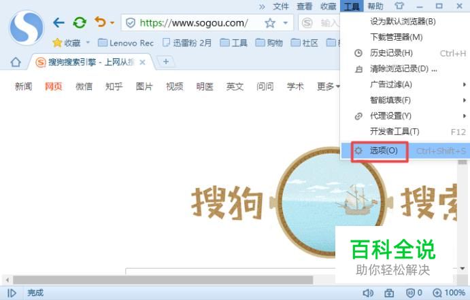Expand 智能填表(F) submenu
The width and height of the screenshot is (470, 300).
(405, 100)
